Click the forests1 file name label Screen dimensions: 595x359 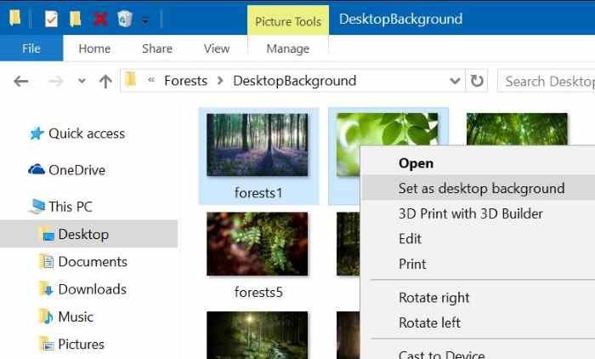(258, 193)
